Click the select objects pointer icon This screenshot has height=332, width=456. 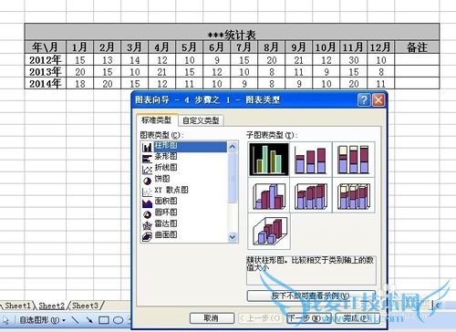(5, 320)
